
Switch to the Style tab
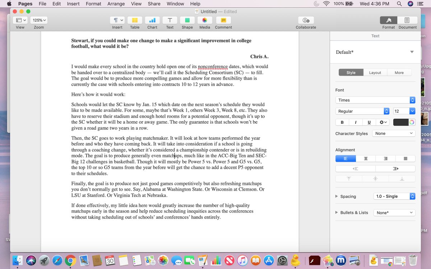coord(351,72)
